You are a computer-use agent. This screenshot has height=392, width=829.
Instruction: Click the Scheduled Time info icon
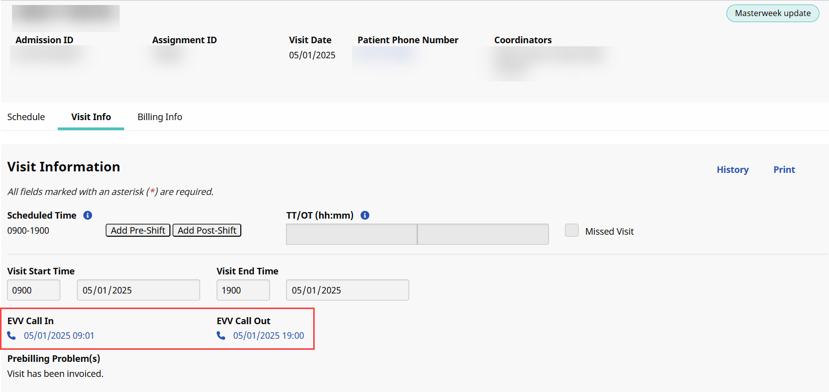pos(87,215)
